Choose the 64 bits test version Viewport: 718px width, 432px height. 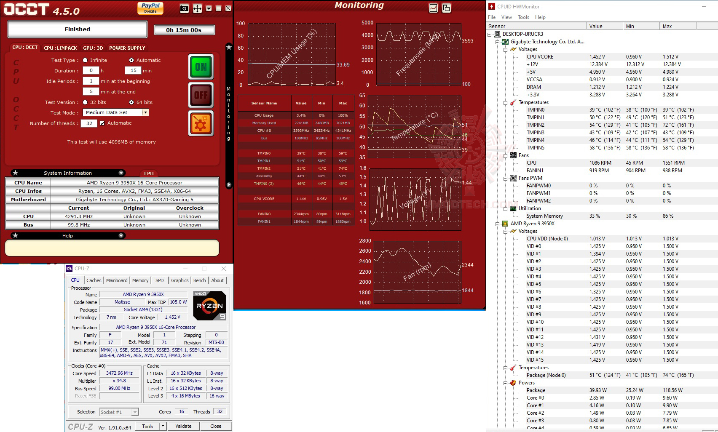[x=131, y=102]
